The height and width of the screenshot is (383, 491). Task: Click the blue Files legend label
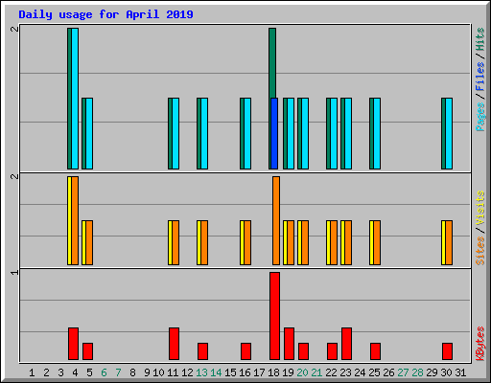click(x=479, y=77)
